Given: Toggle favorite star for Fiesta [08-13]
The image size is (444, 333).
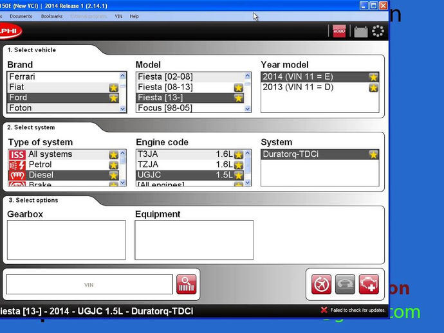Looking at the screenshot, I should click(x=239, y=87).
